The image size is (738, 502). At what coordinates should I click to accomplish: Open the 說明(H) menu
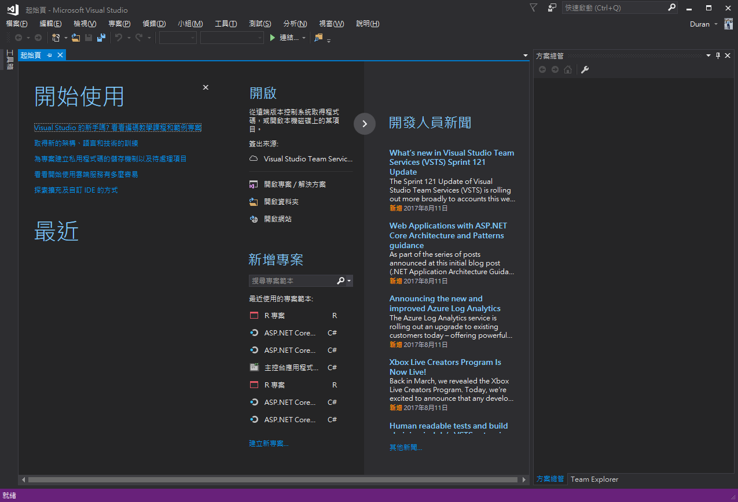point(368,24)
